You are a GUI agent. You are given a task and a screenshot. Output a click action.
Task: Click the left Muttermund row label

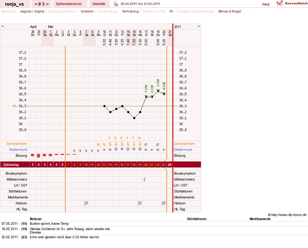coord(18,150)
